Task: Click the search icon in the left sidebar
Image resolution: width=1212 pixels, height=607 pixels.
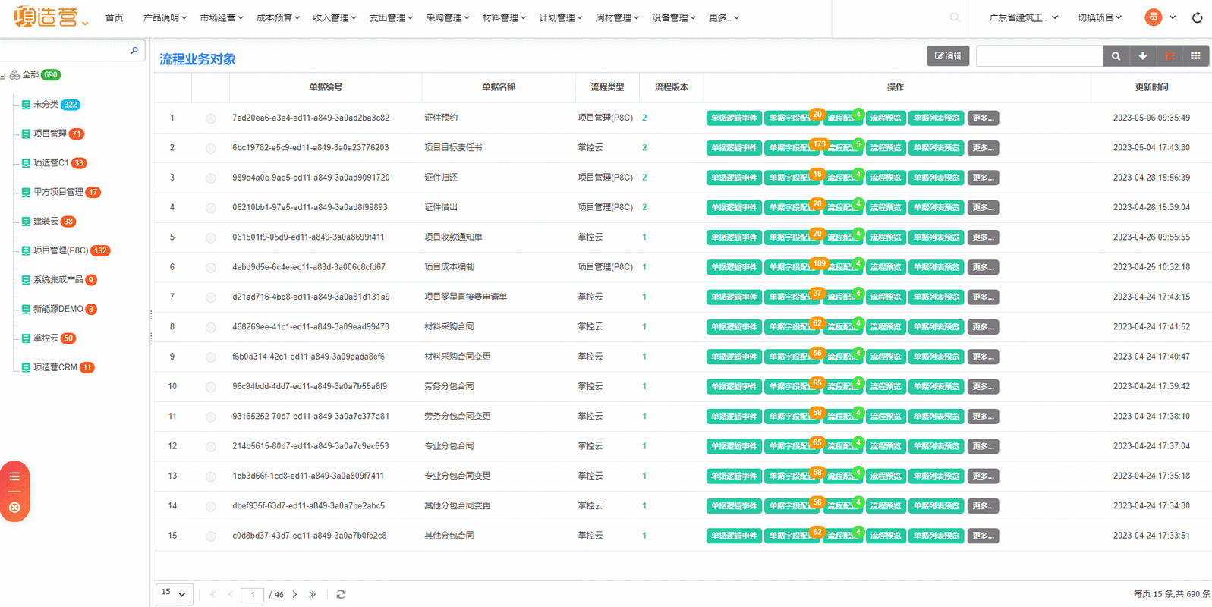Action: 134,51
